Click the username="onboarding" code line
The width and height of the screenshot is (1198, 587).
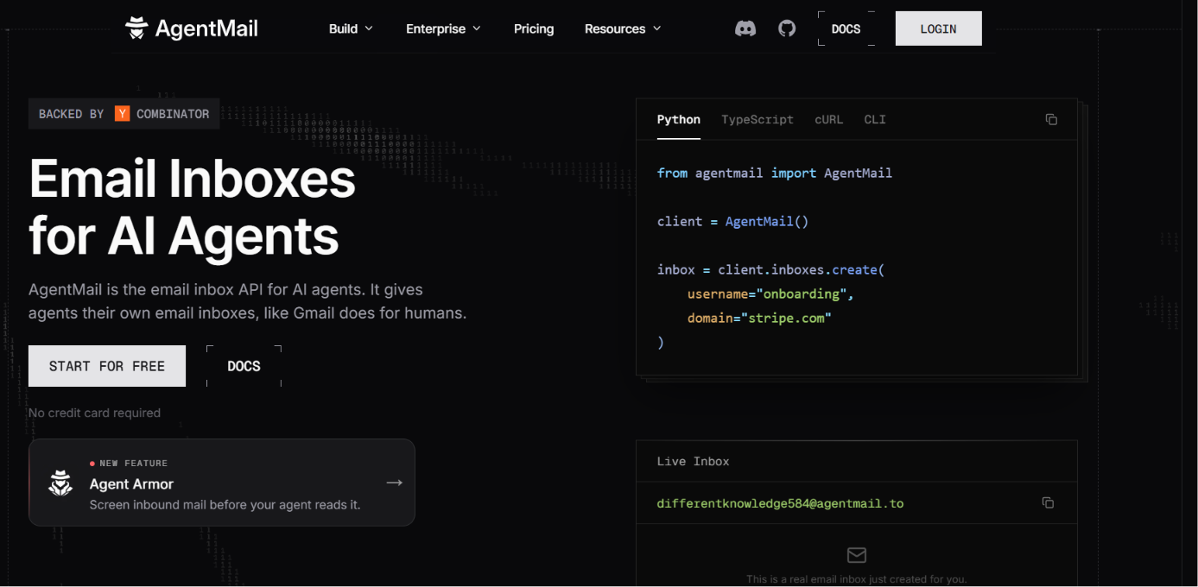pyautogui.click(x=770, y=294)
